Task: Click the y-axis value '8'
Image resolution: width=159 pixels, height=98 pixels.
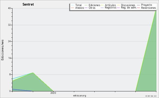Action: [x=10, y=74]
